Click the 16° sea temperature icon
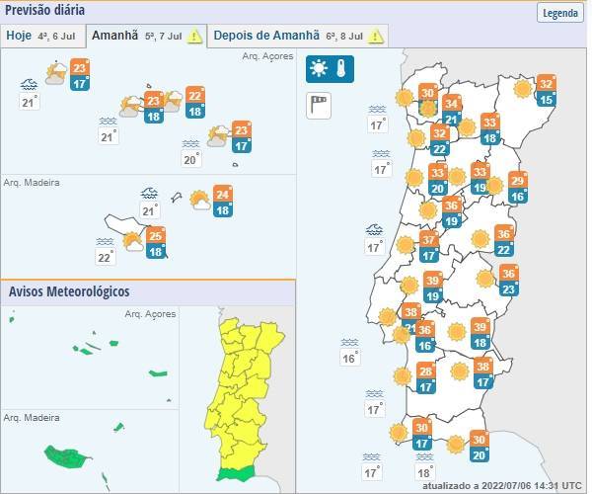This screenshot has height=494, width=592. click(x=349, y=353)
